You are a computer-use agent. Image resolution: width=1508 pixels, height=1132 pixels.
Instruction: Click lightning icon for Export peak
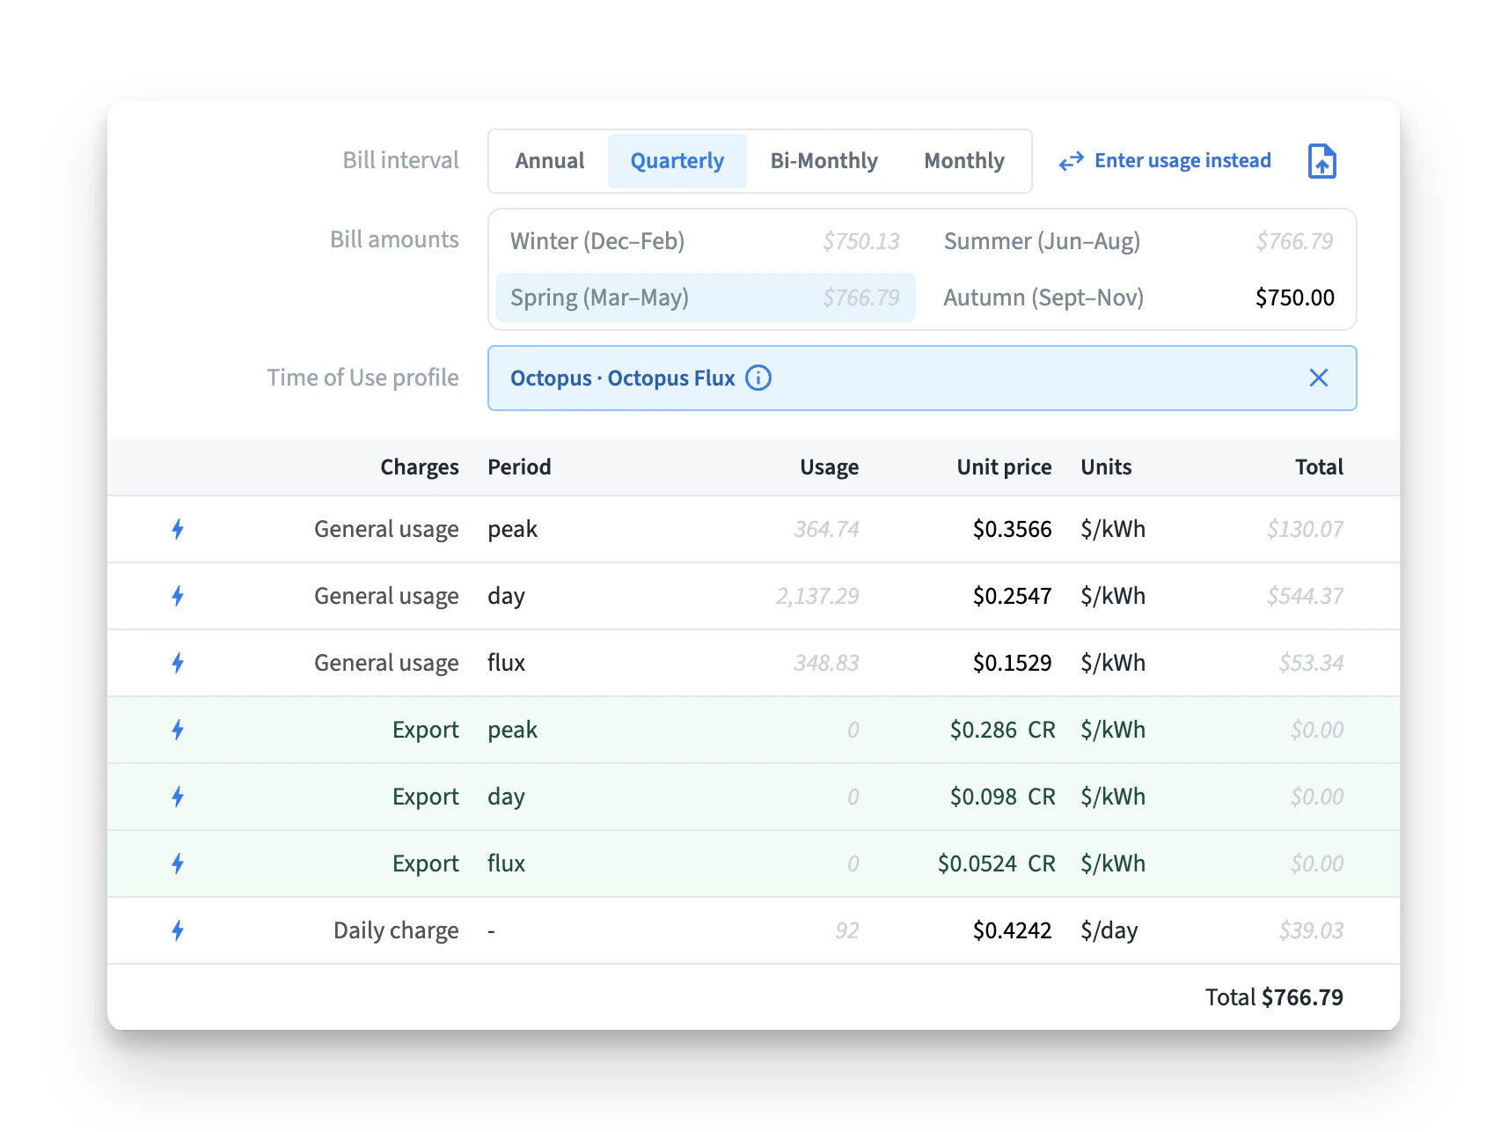point(178,730)
